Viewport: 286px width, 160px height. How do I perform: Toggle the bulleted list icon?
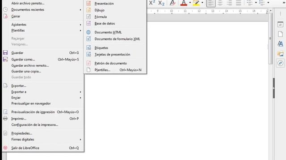click(250, 3)
